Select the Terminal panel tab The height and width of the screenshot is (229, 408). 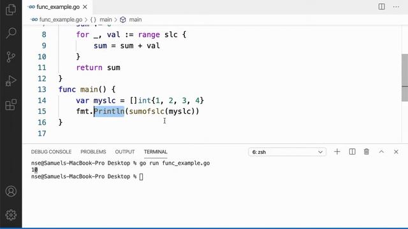(156, 151)
